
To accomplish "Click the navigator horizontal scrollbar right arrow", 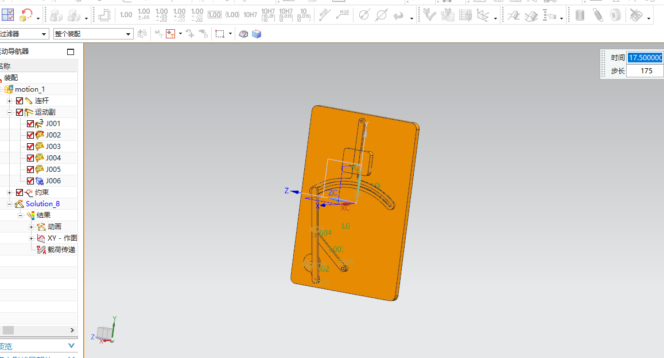I will pyautogui.click(x=72, y=330).
